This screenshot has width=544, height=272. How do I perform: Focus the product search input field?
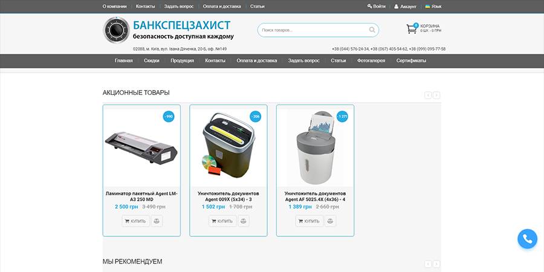(x=311, y=30)
